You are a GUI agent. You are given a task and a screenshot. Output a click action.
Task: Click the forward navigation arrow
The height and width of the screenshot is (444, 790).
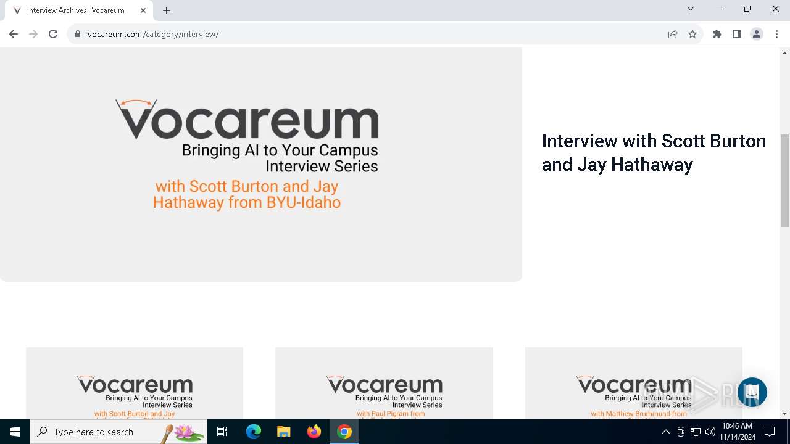(x=33, y=34)
